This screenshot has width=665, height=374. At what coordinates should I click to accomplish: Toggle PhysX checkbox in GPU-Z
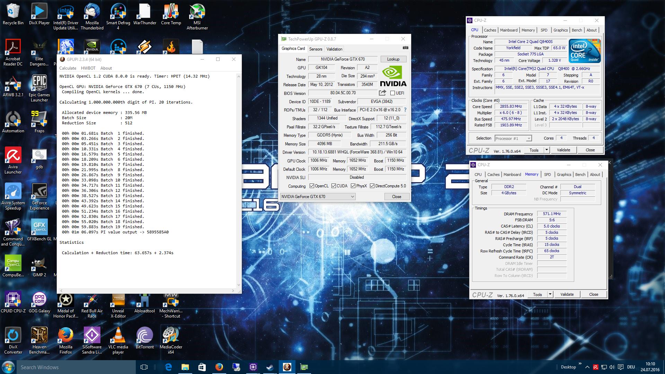coord(353,186)
